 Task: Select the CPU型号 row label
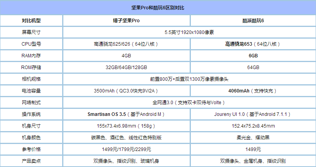click(31, 44)
